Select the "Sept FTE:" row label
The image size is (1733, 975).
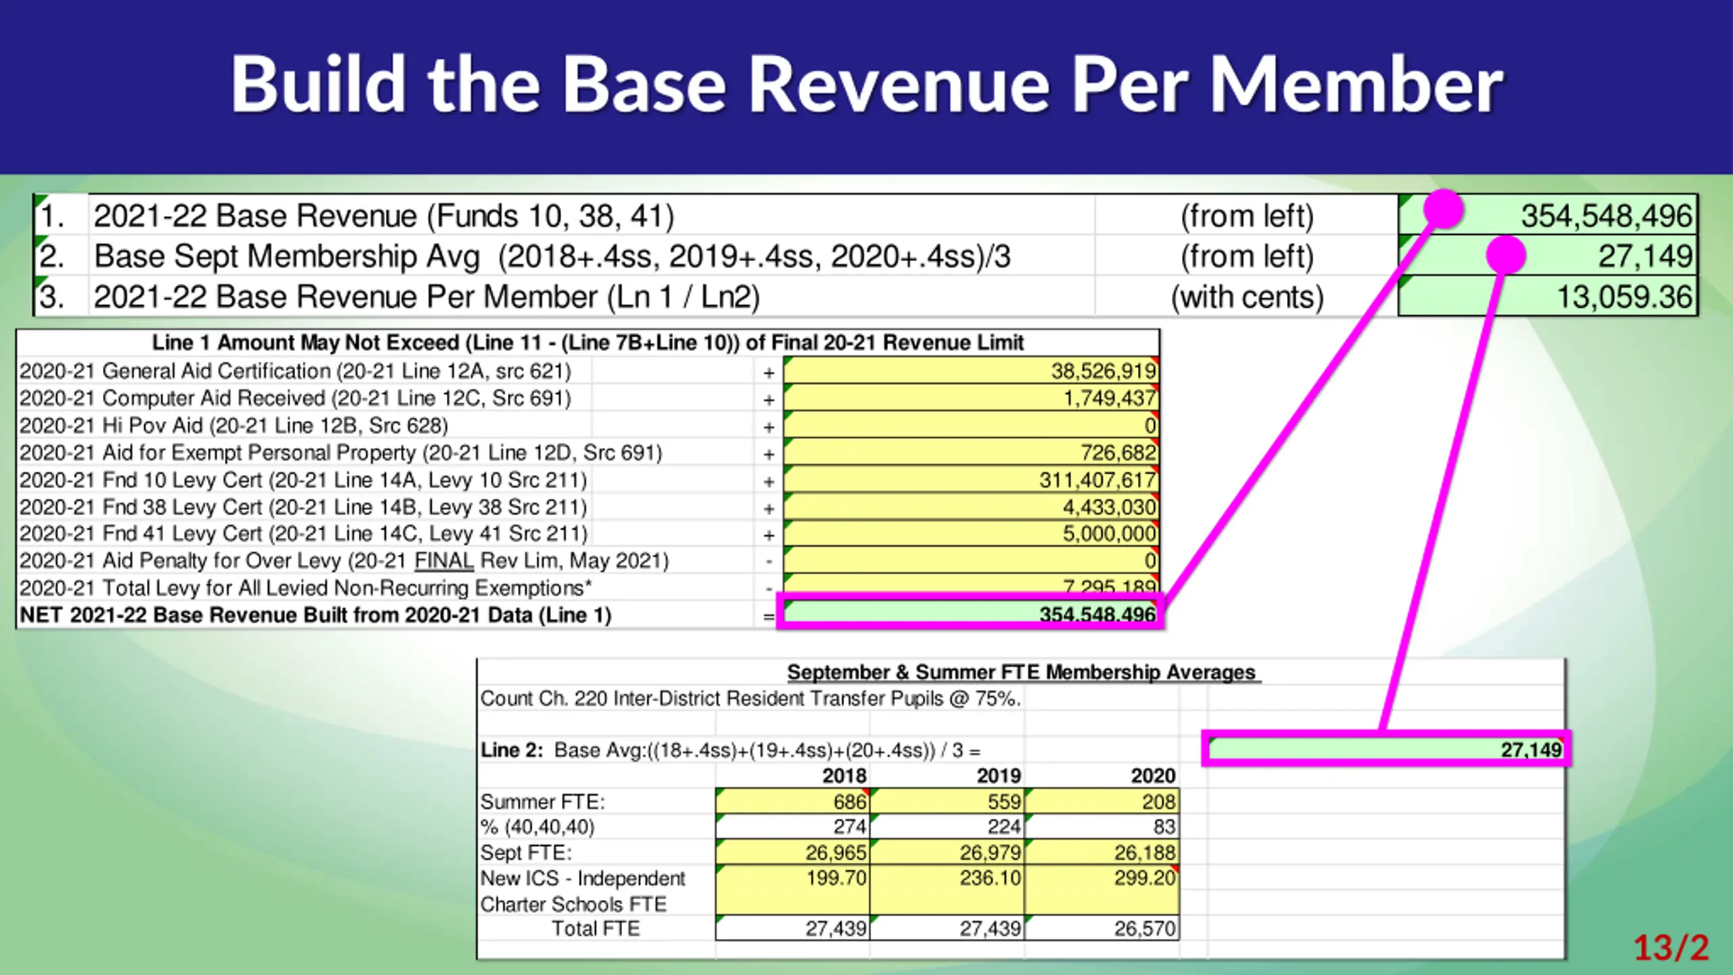(526, 853)
